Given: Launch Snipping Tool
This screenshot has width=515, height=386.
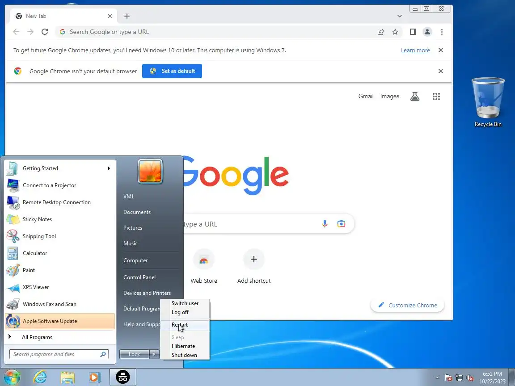Looking at the screenshot, I should coord(60,236).
